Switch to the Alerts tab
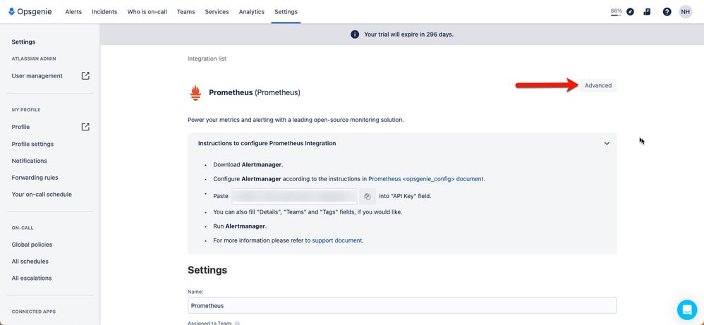 click(73, 12)
